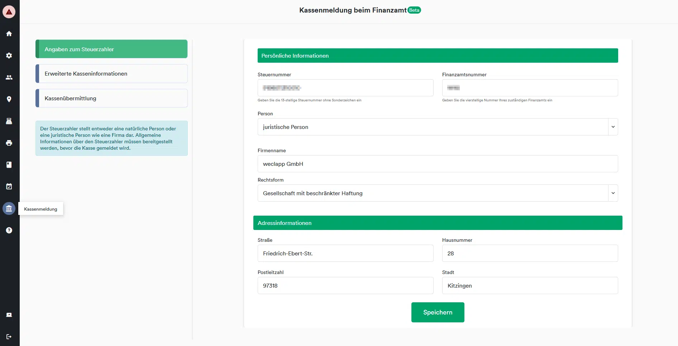
Task: Click the vierstellige Finanzamt hint text
Action: 497,100
